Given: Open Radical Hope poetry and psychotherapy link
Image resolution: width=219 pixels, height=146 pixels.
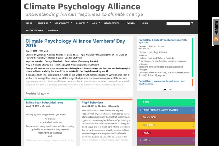Looking at the screenshot, I should point(161,82).
